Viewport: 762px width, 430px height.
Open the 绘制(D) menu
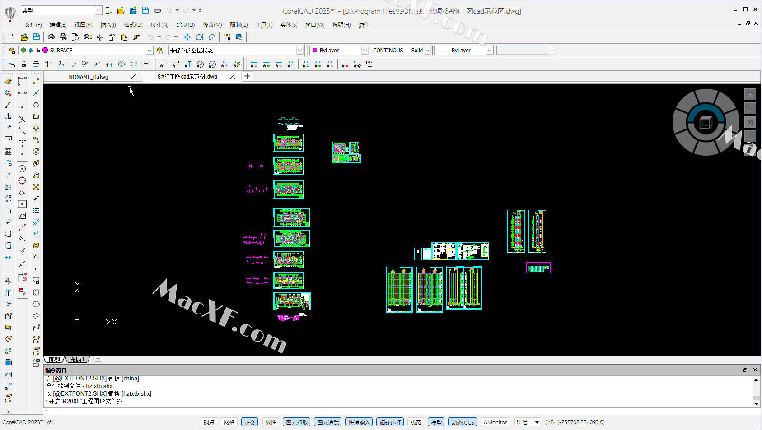pos(185,25)
